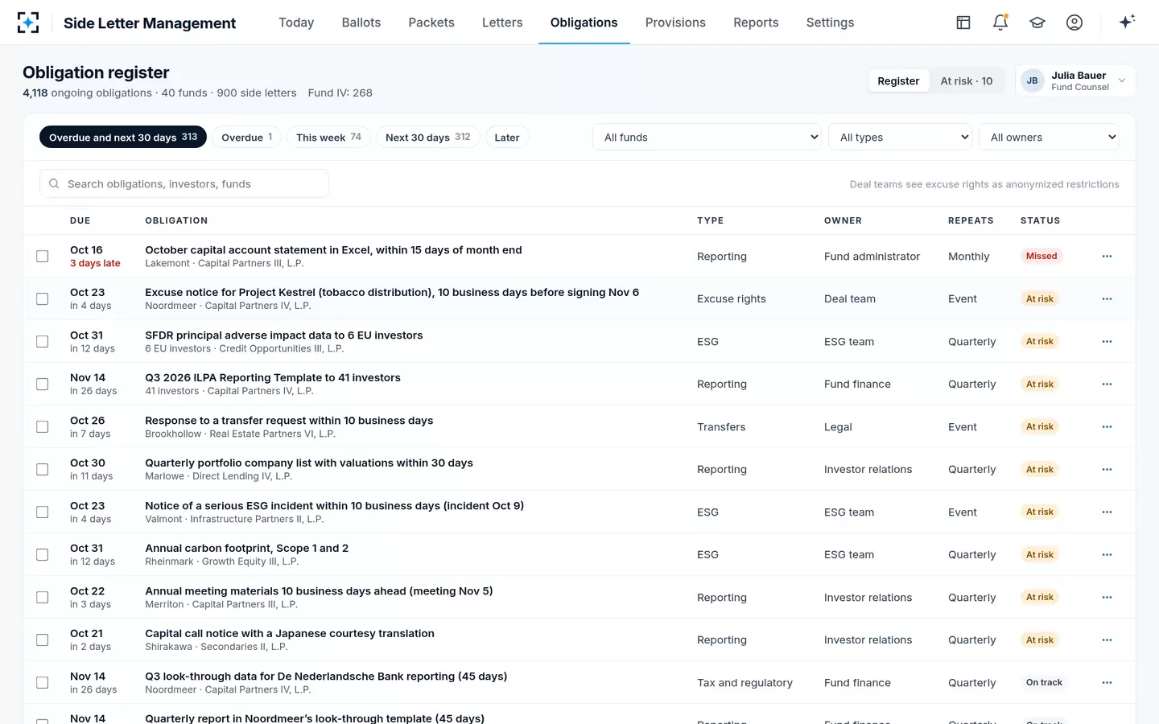This screenshot has height=724, width=1159.
Task: Open the table layout icon in header
Action: (963, 23)
